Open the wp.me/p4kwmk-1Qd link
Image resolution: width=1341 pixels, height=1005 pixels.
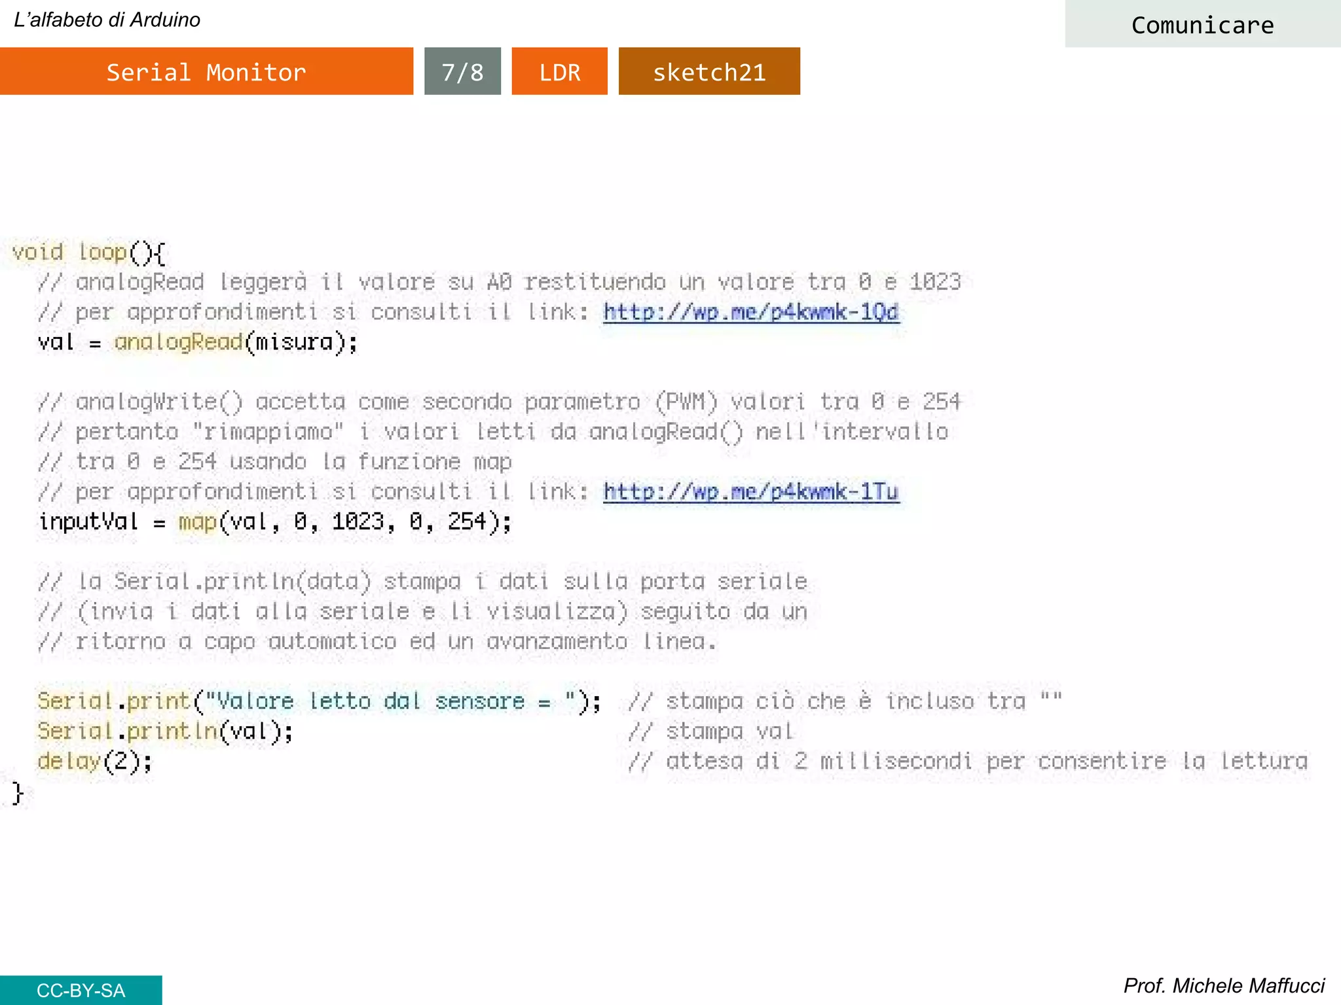750,312
